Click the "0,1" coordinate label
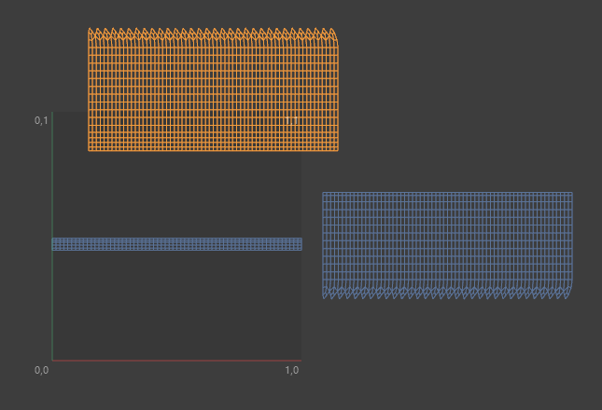This screenshot has width=602, height=410. click(41, 120)
